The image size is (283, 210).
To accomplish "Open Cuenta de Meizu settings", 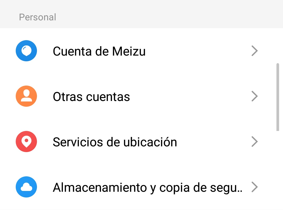I will pyautogui.click(x=99, y=51).
